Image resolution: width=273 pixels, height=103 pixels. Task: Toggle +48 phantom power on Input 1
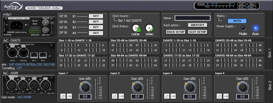pos(69,96)
